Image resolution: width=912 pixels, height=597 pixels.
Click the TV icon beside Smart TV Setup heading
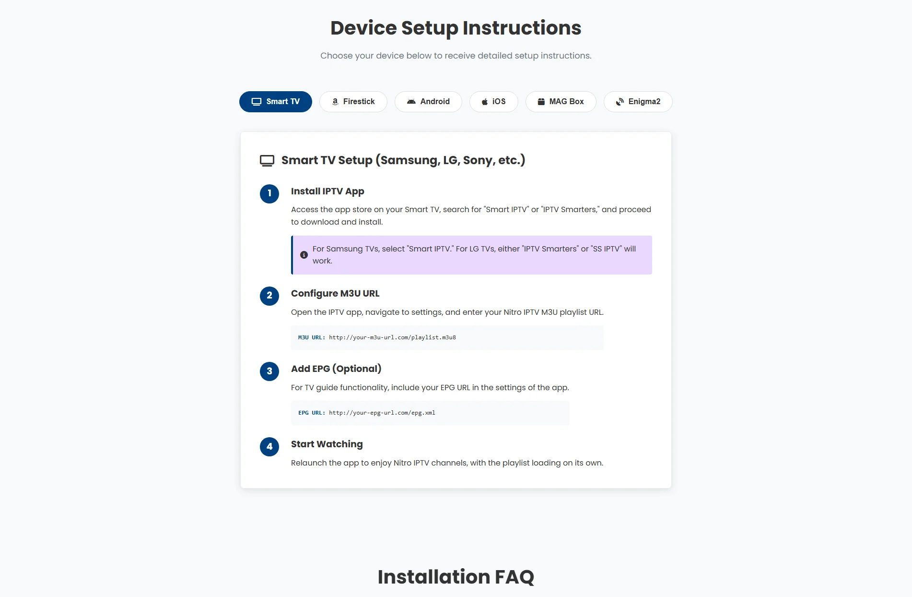267,160
